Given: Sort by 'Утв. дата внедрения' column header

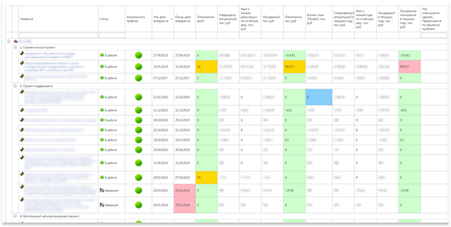Looking at the screenshot, I should point(161,18).
